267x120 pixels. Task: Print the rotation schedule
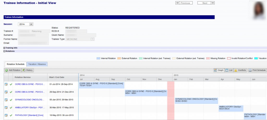(x=257, y=70)
